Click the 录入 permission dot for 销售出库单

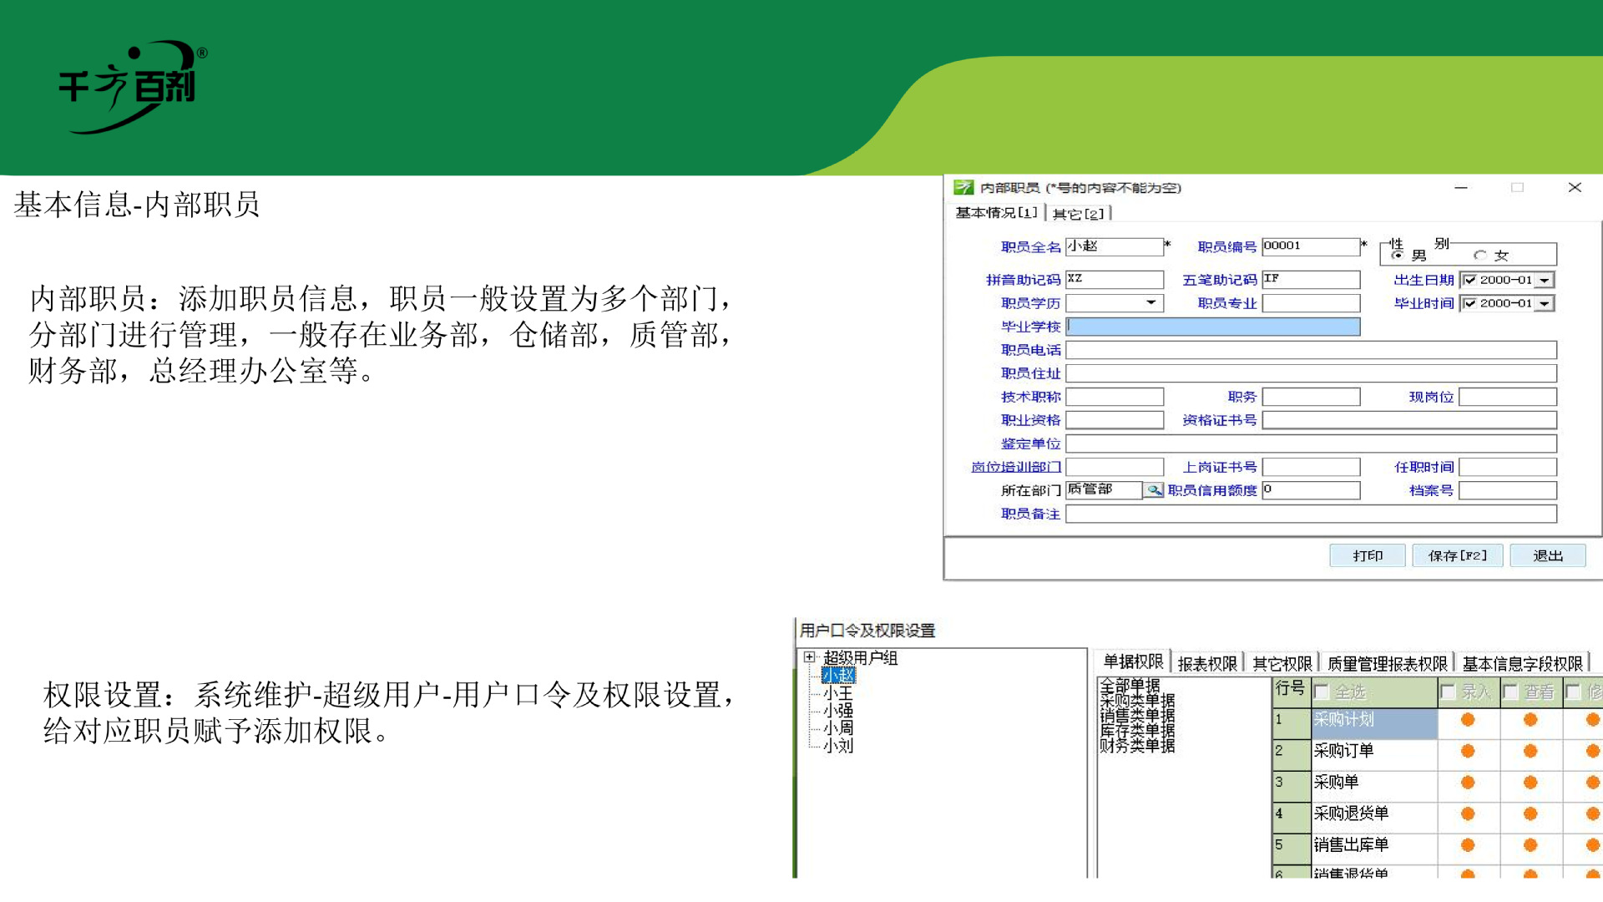pyautogui.click(x=1468, y=845)
